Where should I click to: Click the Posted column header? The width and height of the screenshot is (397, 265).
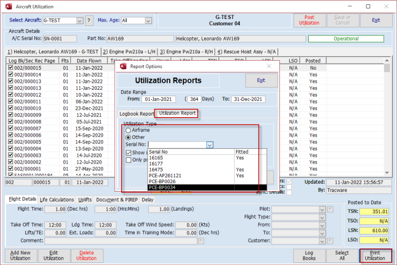pos(313,61)
